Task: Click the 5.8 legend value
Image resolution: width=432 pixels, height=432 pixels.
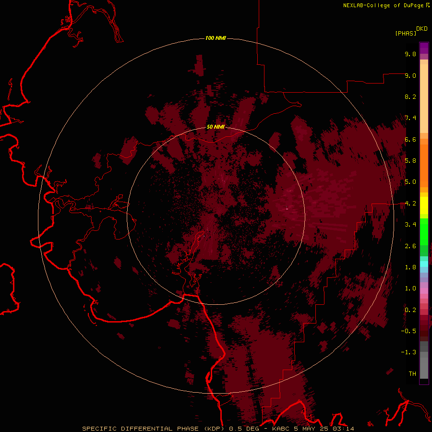Action: coord(410,161)
